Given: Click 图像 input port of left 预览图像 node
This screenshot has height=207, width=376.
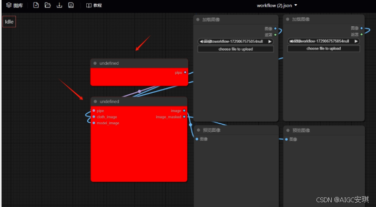Looking at the screenshot, I should point(197,139).
